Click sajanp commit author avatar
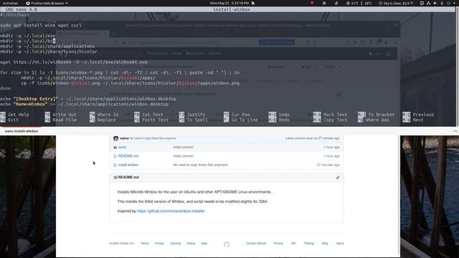 pyautogui.click(x=116, y=138)
